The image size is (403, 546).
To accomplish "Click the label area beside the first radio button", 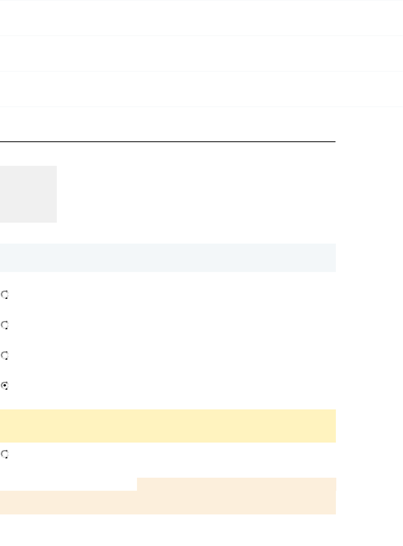I will (79, 295).
